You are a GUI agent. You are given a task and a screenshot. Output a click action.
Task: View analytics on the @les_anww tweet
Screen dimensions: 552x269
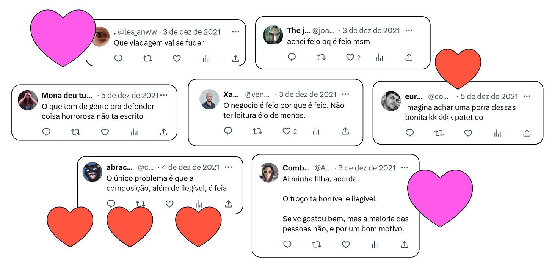tap(206, 58)
